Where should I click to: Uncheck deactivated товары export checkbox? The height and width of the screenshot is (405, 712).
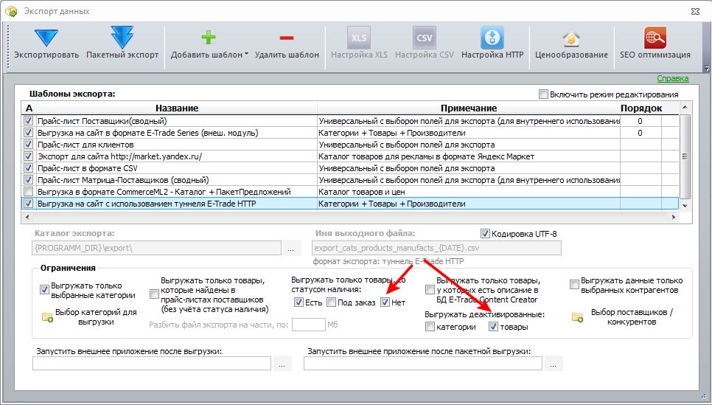(494, 326)
